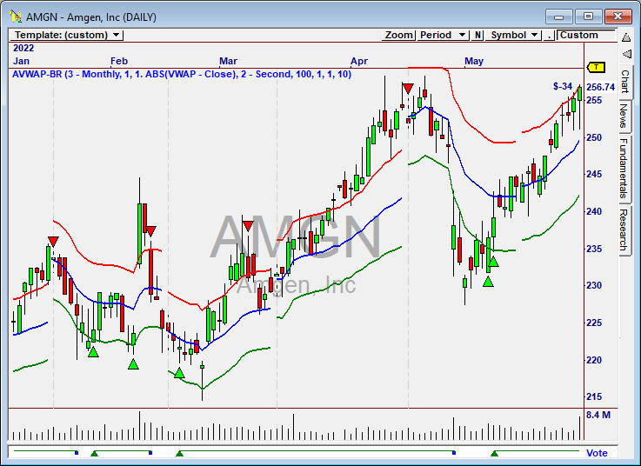The image size is (641, 466).
Task: Switch to the Chart side tab
Action: tap(625, 82)
